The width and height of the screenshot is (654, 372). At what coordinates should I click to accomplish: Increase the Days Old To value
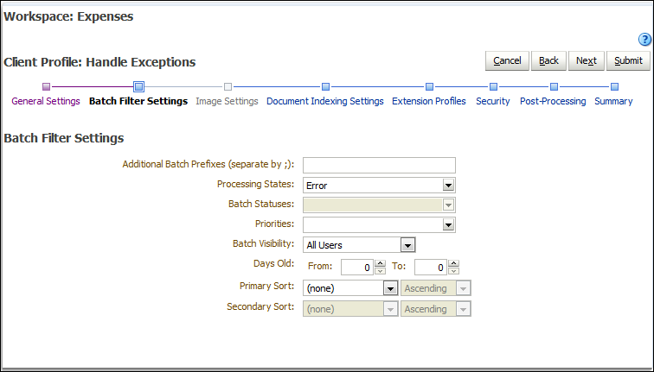pos(454,263)
